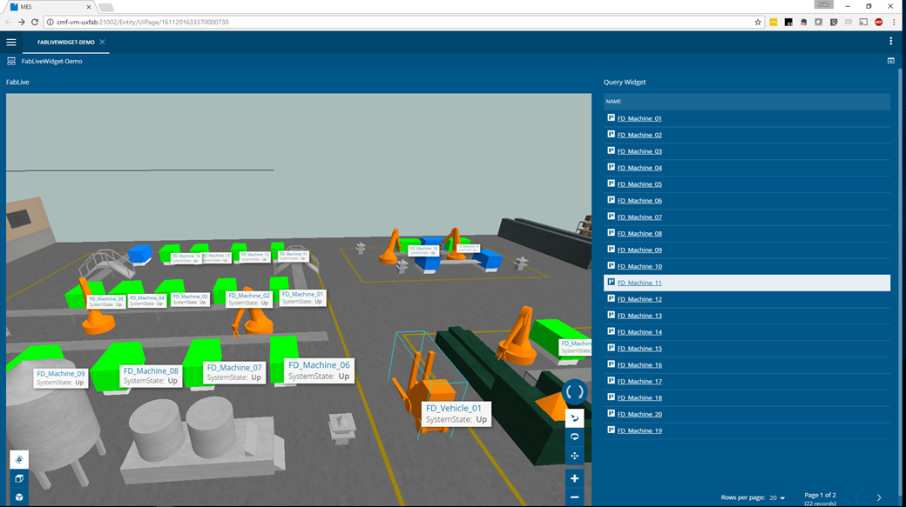Switch to wireframe cube view mode
The width and height of the screenshot is (906, 507).
tap(19, 478)
